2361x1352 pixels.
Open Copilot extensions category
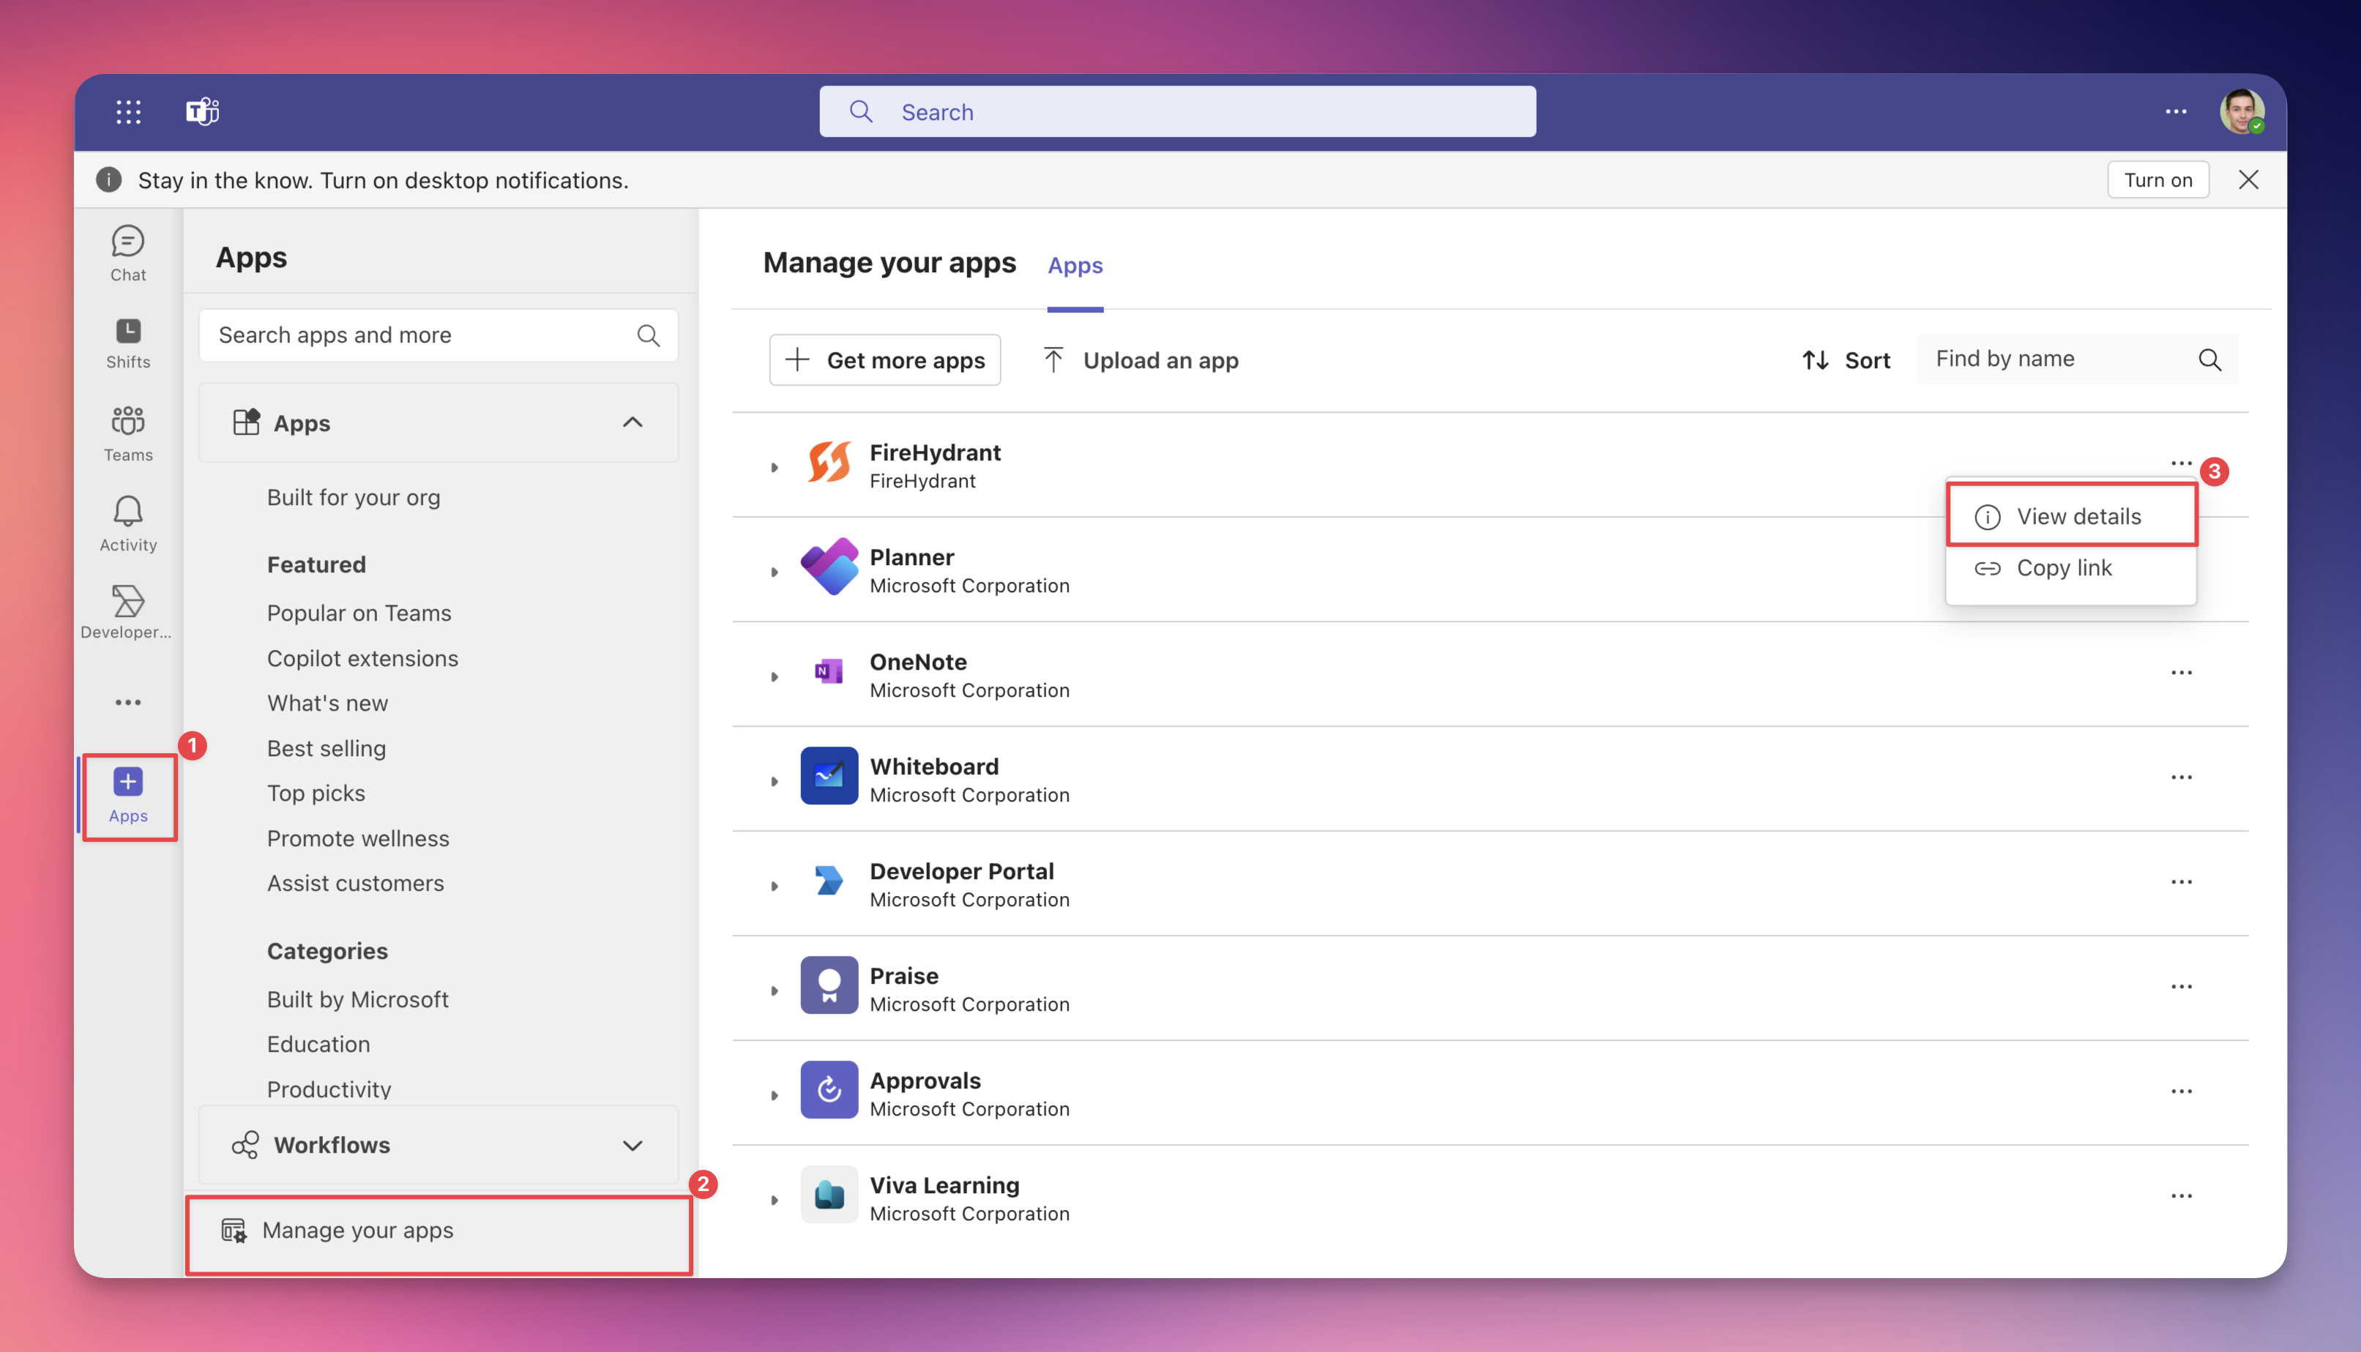[x=363, y=658]
